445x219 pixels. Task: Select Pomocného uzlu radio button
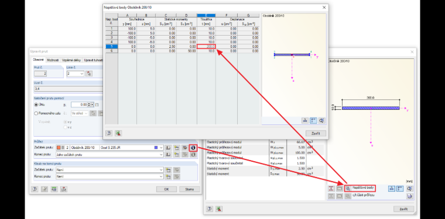click(x=36, y=113)
